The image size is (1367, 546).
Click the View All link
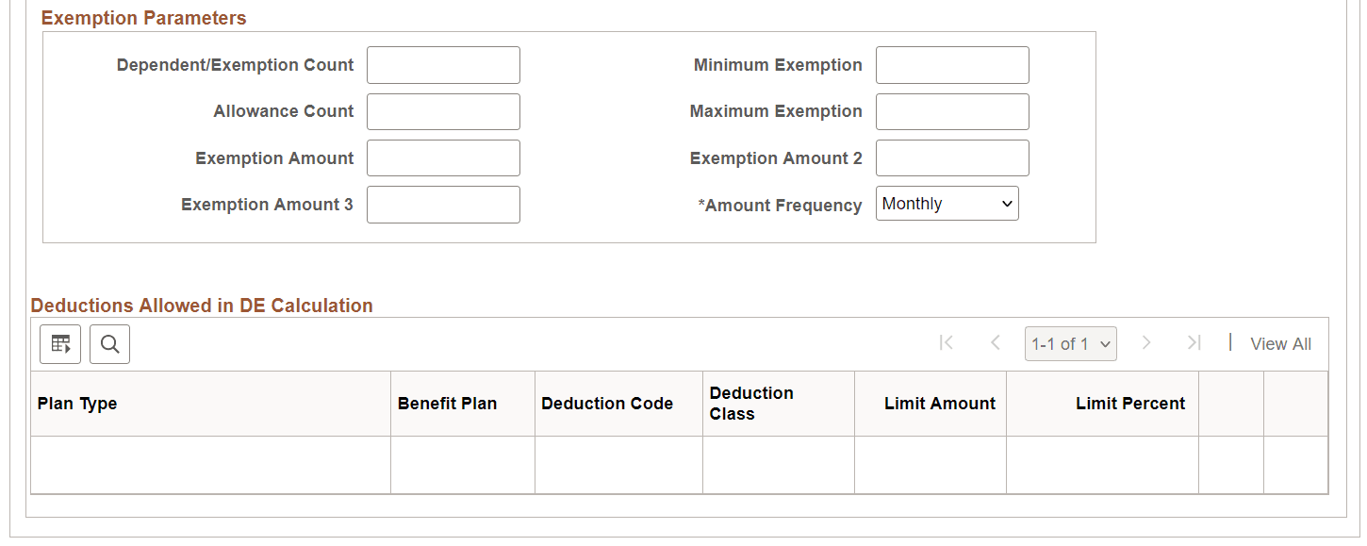point(1280,343)
